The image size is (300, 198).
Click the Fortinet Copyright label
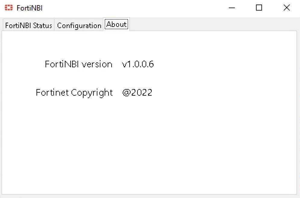coord(74,92)
